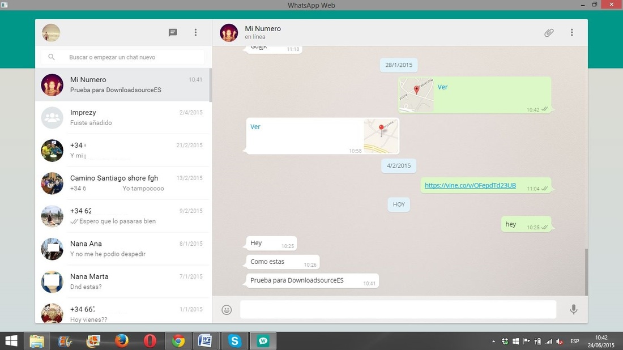
Task: Open the Camino Santiago shore fgh chat
Action: coord(122,183)
